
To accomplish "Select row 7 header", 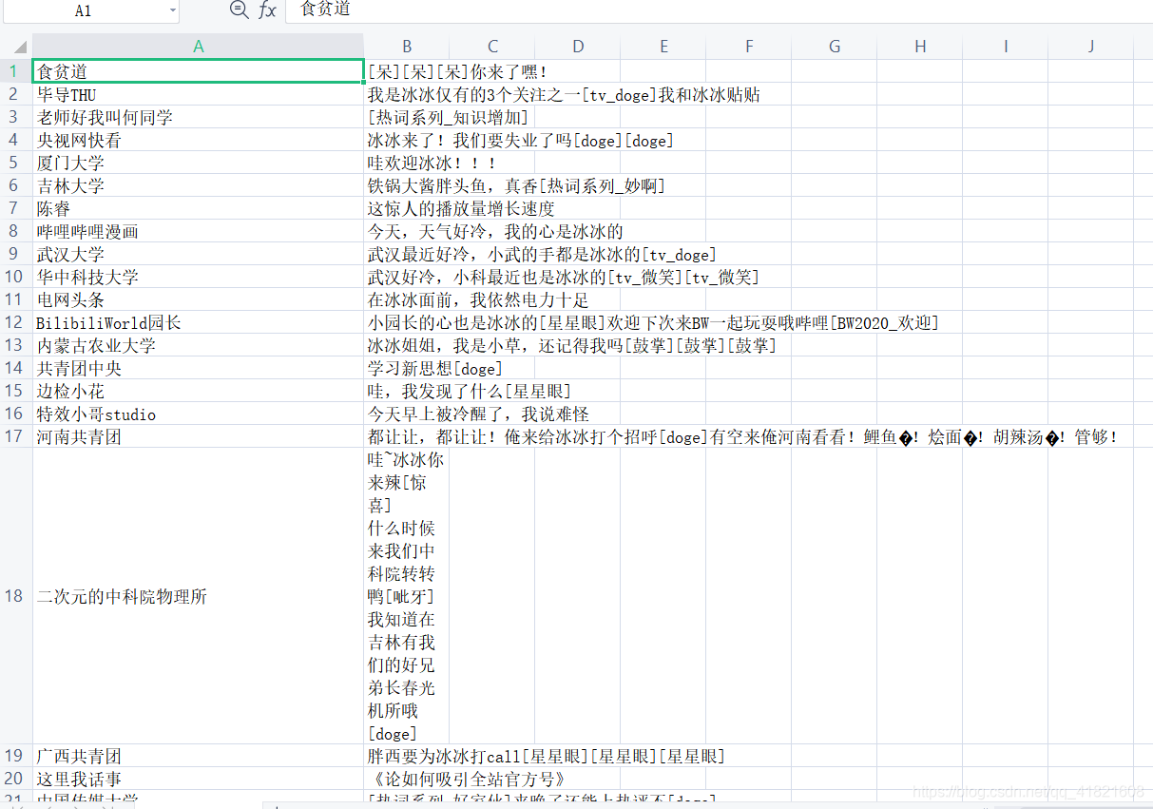I will tap(16, 208).
